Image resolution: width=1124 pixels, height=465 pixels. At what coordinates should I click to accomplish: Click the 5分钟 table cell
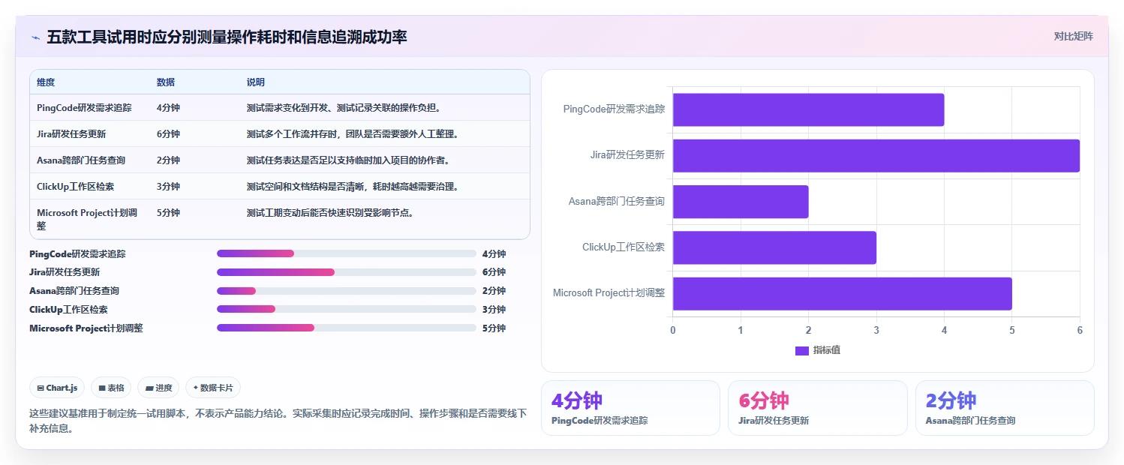[168, 213]
